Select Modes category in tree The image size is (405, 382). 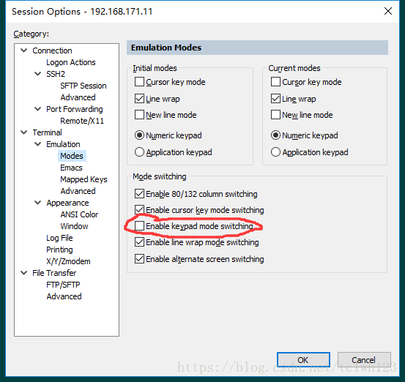click(72, 156)
